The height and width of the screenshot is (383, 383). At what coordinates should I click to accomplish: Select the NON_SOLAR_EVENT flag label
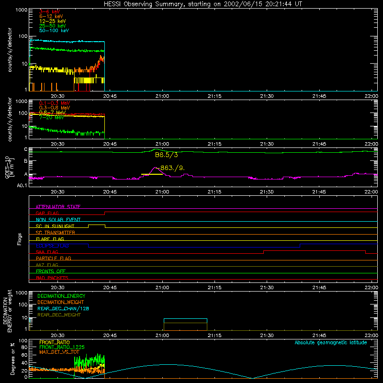(58, 220)
